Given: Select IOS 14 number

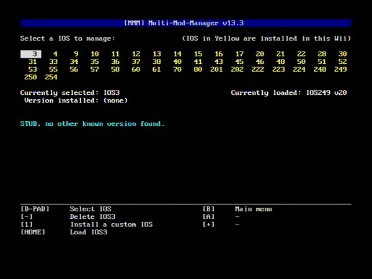Looking at the screenshot, I should pyautogui.click(x=177, y=54).
